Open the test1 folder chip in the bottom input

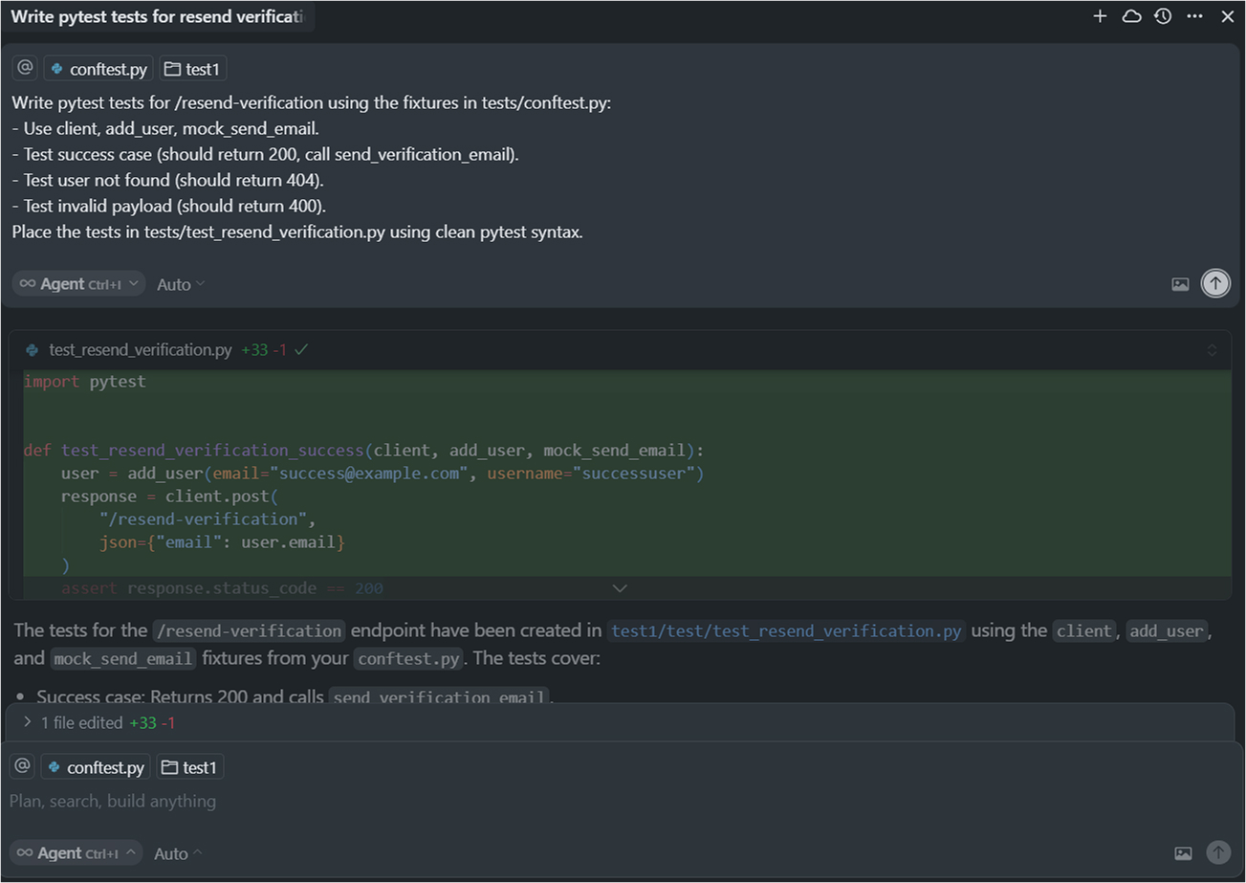pos(190,767)
